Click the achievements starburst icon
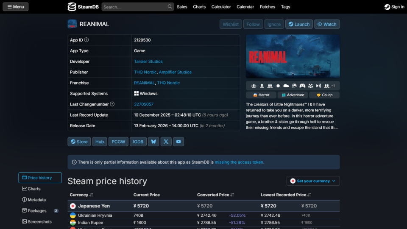 (x=278, y=86)
